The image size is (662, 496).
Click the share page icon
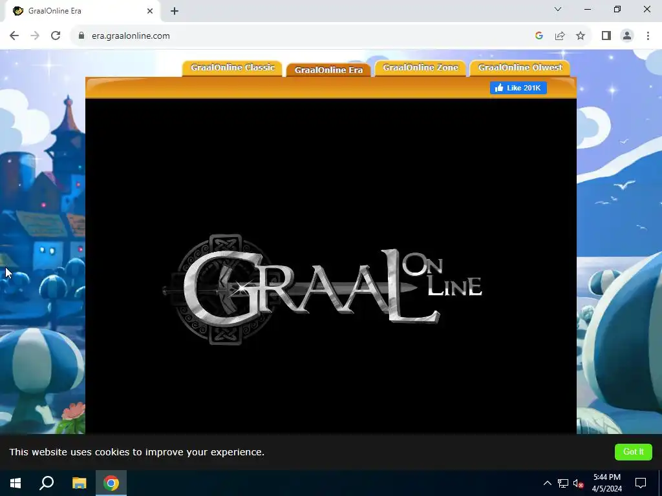pos(560,36)
